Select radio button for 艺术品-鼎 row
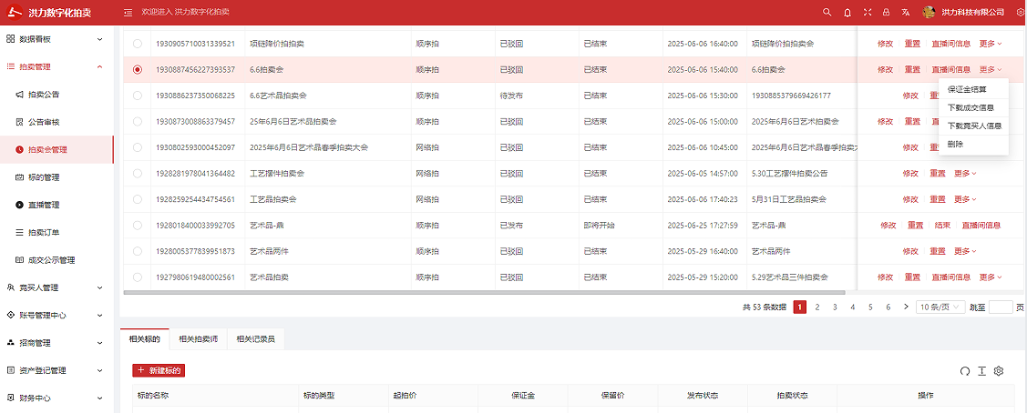This screenshot has width=1027, height=413. point(138,226)
